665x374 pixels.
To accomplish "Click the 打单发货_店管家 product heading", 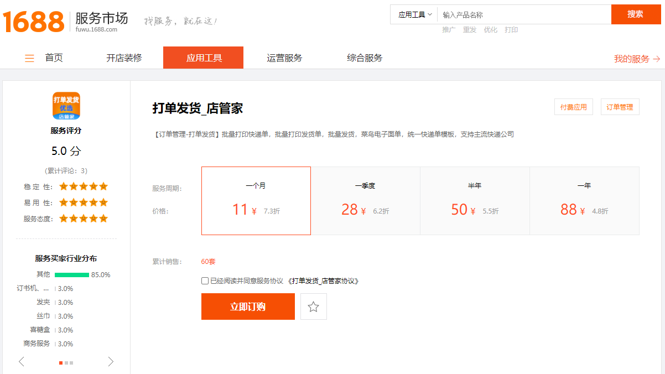I will coord(198,108).
